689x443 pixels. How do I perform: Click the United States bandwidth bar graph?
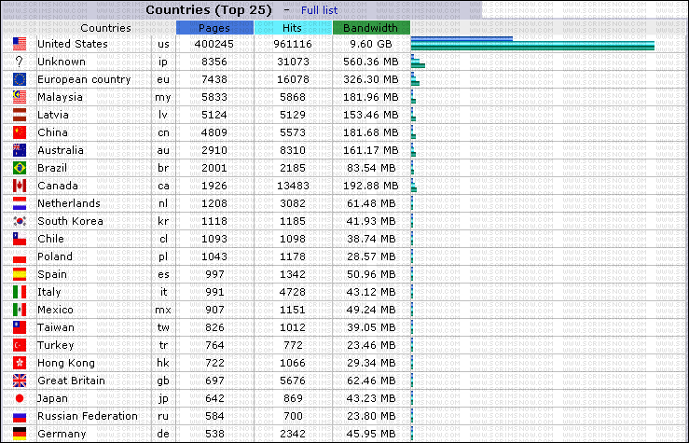click(532, 44)
